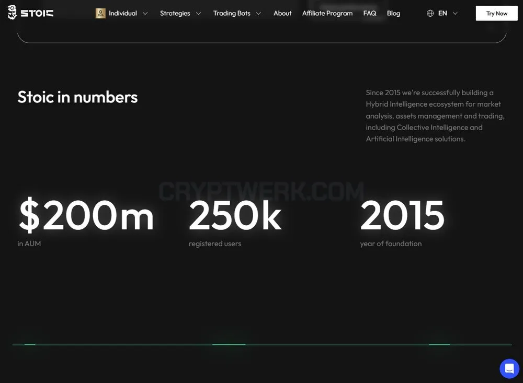Open the EN language selector chevron
523x383 pixels.
point(455,14)
